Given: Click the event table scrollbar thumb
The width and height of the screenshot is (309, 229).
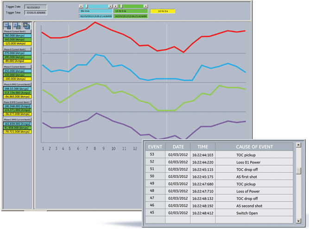Looking at the screenshot, I should (x=298, y=171).
